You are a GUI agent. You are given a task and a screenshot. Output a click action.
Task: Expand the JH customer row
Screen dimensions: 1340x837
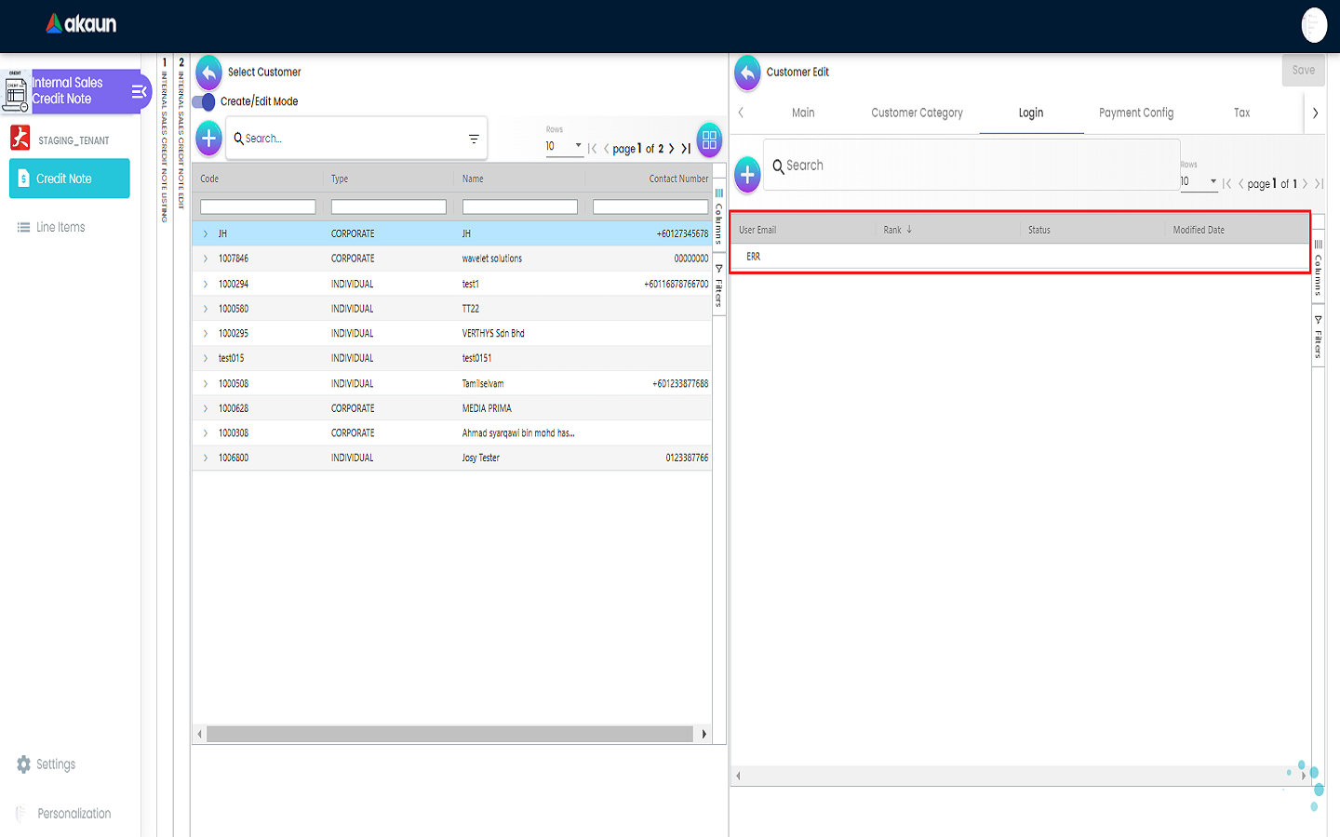pyautogui.click(x=206, y=233)
